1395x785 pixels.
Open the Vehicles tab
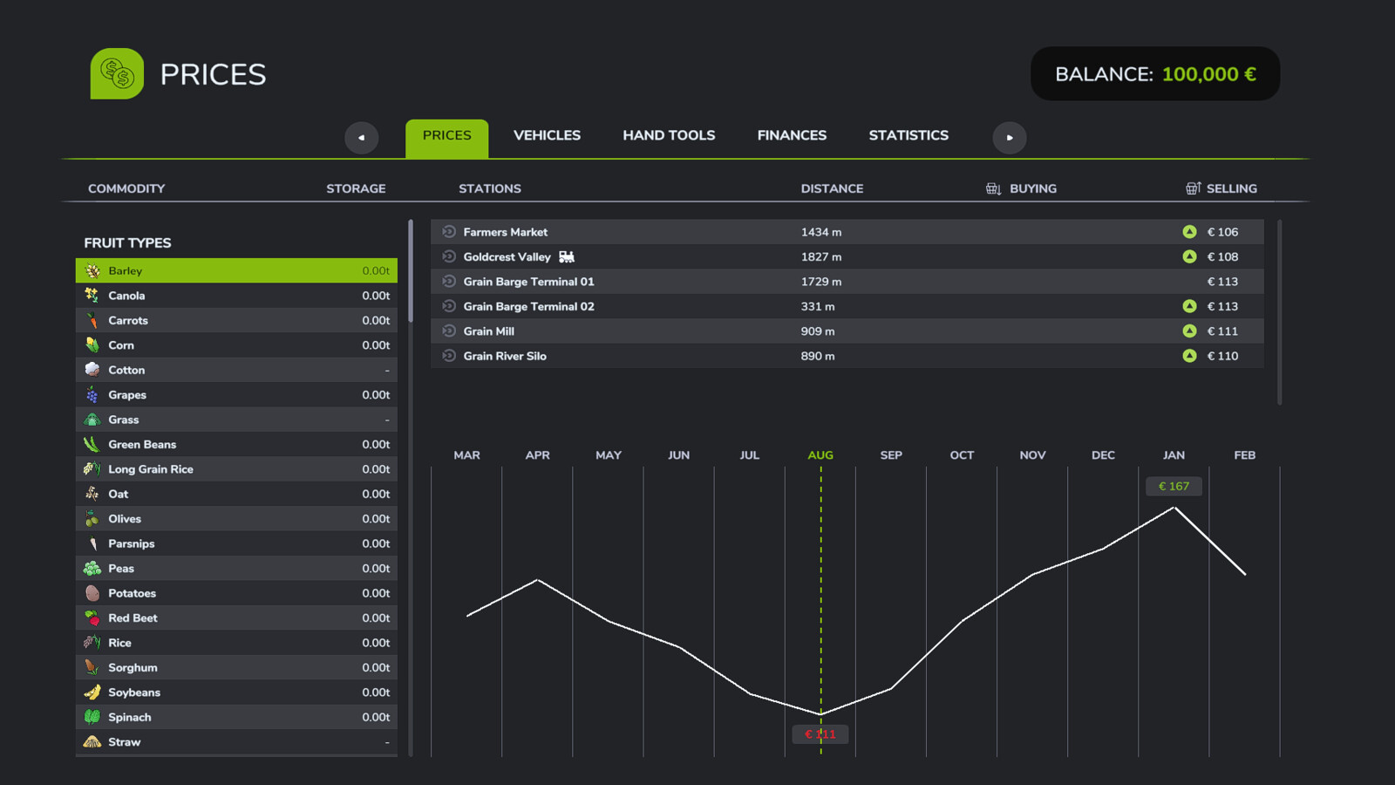point(547,135)
